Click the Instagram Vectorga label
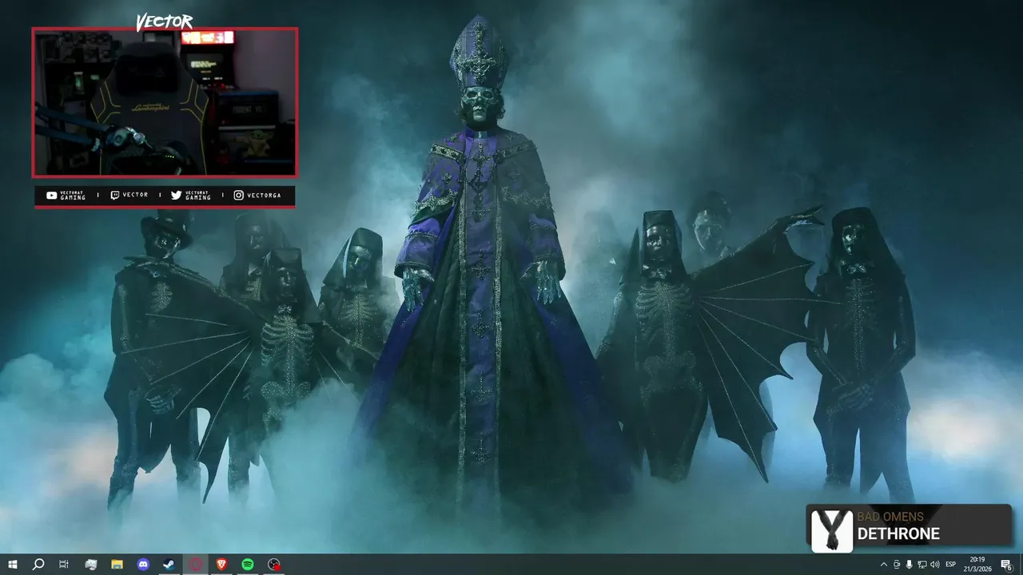 coord(257,196)
